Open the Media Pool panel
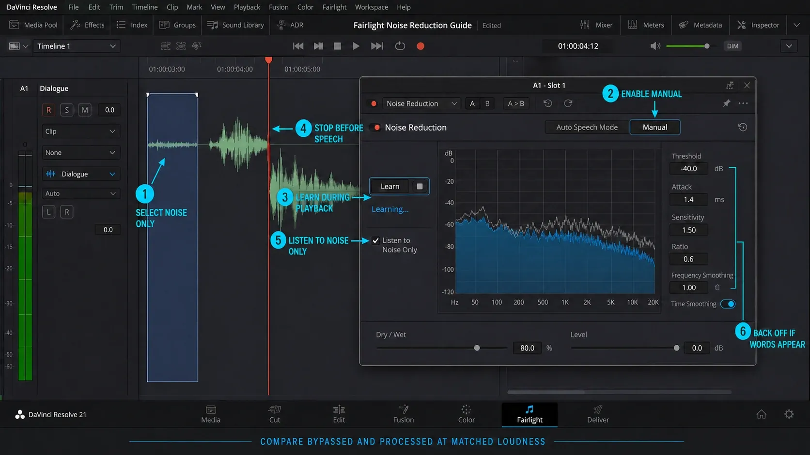This screenshot has height=455, width=810. coord(33,25)
